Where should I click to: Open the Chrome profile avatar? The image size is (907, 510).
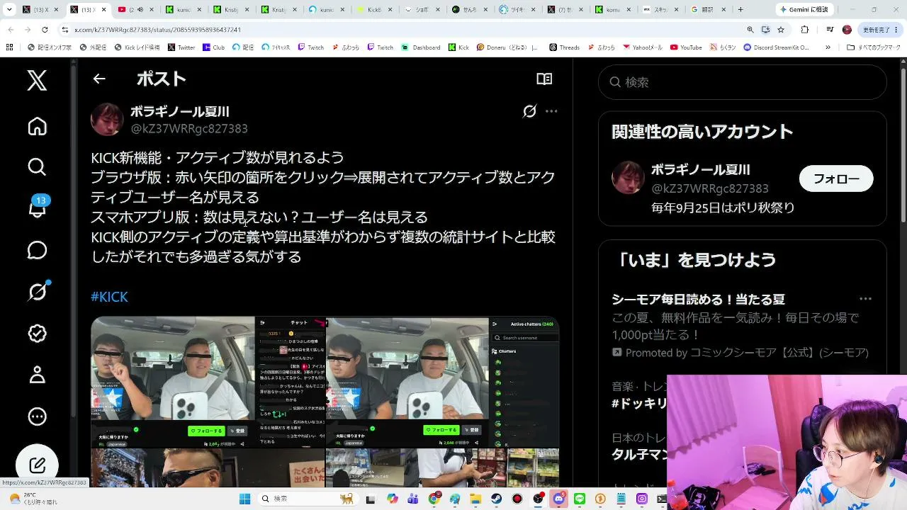point(847,30)
